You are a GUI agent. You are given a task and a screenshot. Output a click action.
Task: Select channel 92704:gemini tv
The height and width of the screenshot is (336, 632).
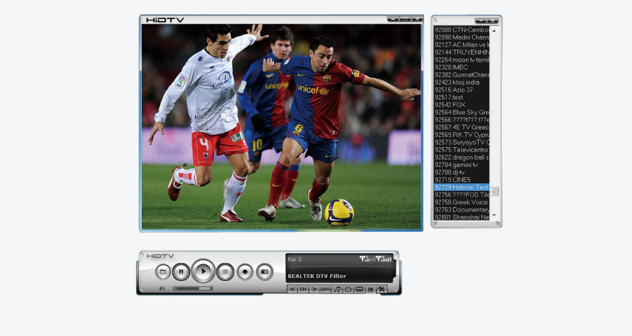(462, 165)
